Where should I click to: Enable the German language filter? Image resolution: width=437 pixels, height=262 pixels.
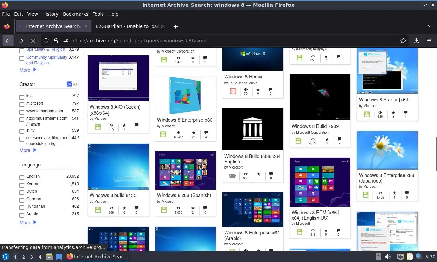coord(22,200)
